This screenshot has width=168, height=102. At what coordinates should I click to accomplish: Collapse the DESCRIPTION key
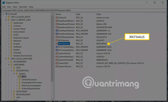[x=11, y=71]
